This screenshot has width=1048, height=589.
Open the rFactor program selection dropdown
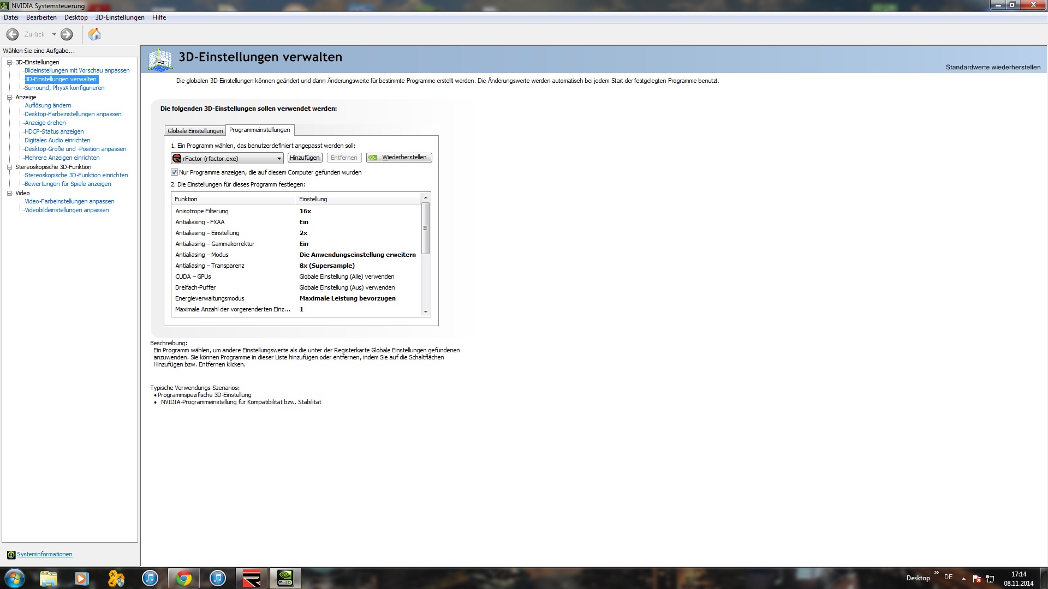(278, 159)
